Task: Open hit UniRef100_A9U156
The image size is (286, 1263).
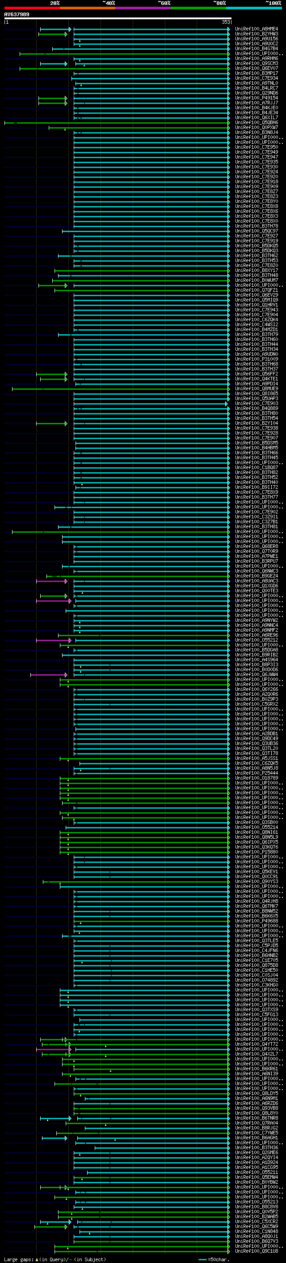Action: click(x=257, y=39)
